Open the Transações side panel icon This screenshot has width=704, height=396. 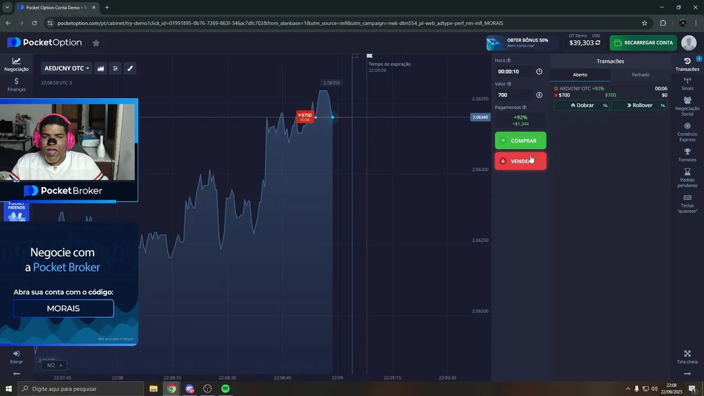click(687, 64)
